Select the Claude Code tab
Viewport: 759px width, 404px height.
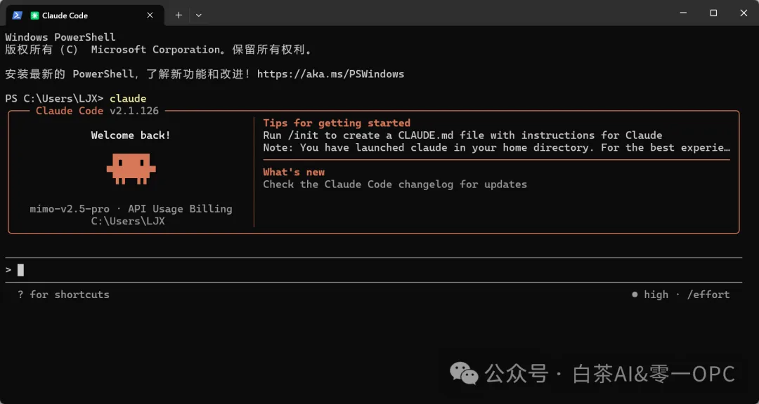click(x=85, y=15)
